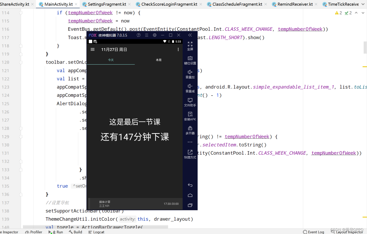Collapse code fold at line 120
Viewport: 367px width, 234px height.
click(x=21, y=62)
